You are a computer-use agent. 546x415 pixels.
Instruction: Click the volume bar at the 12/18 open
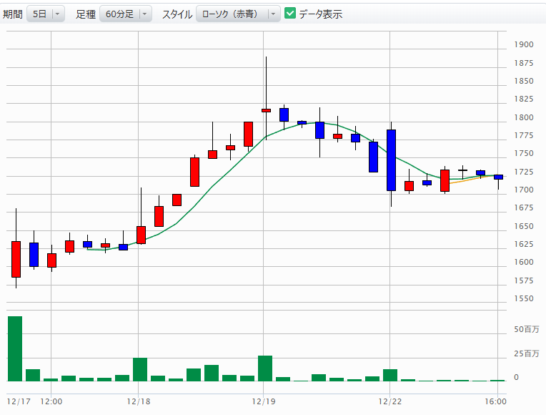coord(140,370)
